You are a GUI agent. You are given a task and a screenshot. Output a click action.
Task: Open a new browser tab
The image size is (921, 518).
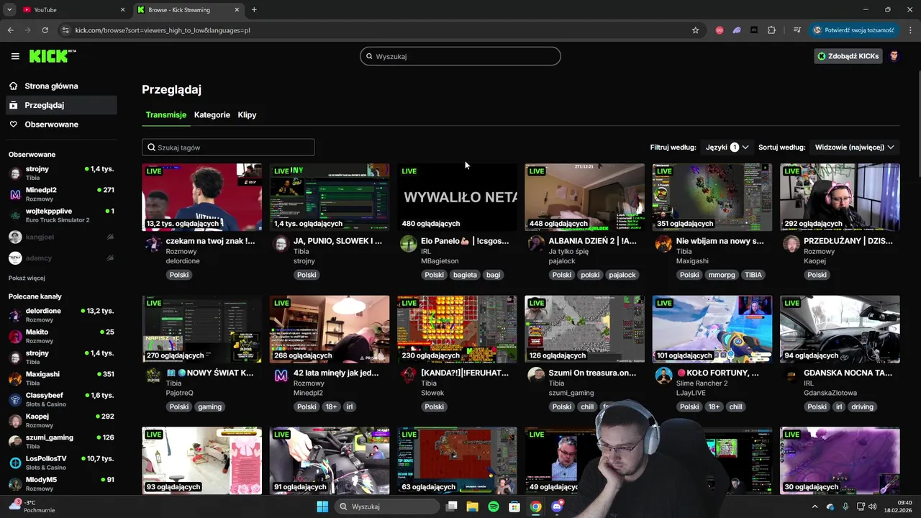[254, 10]
